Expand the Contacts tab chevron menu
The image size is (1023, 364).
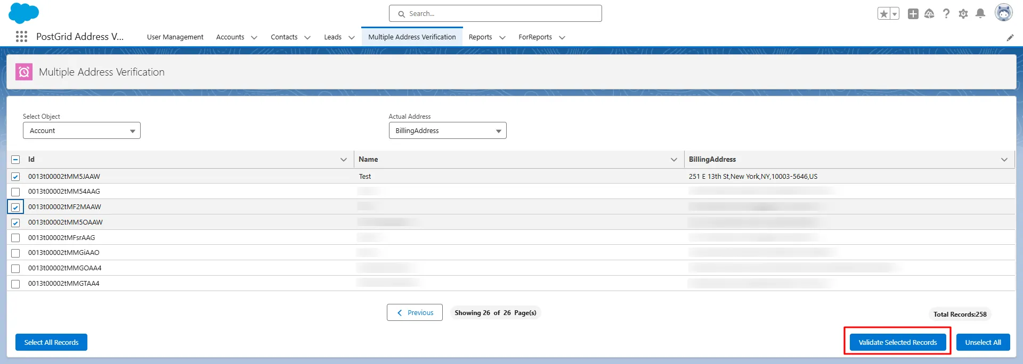307,37
